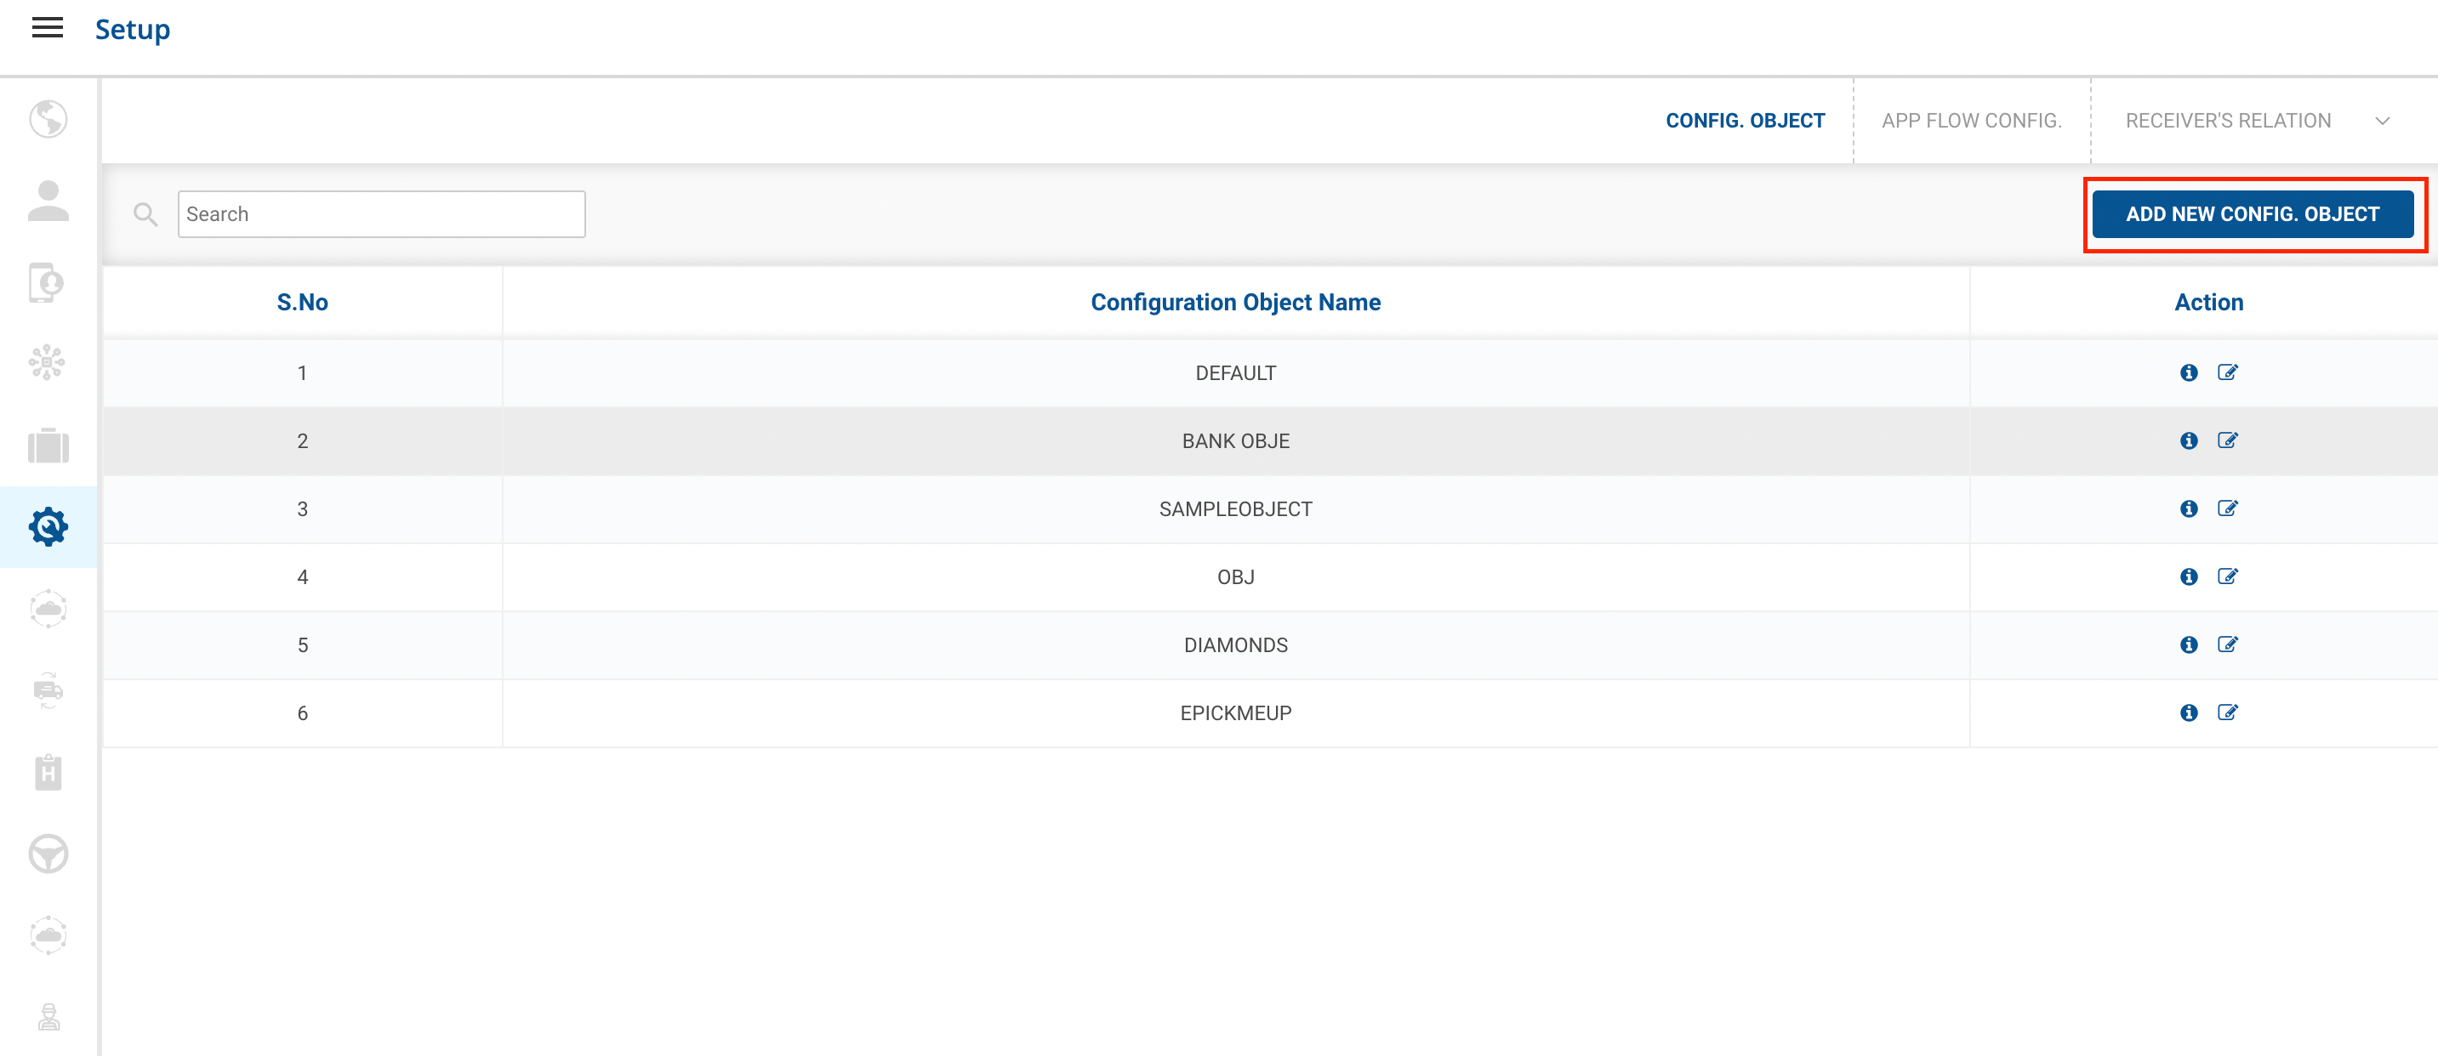Viewport: 2438px width, 1056px height.
Task: Click the Configuration Object Name header
Action: click(1234, 303)
